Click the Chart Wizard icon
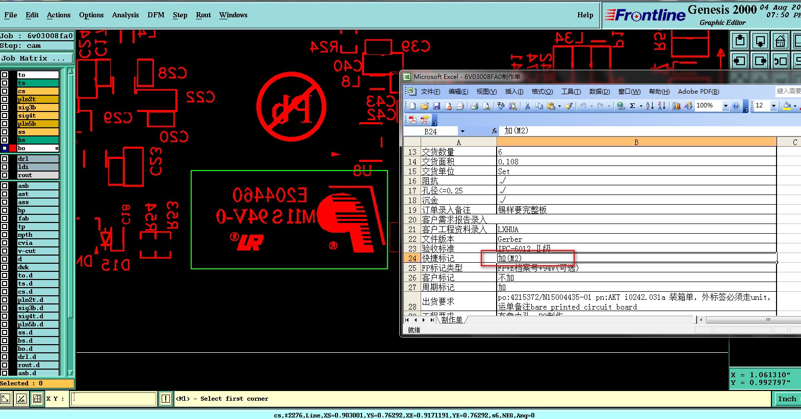801x419 pixels. point(677,106)
